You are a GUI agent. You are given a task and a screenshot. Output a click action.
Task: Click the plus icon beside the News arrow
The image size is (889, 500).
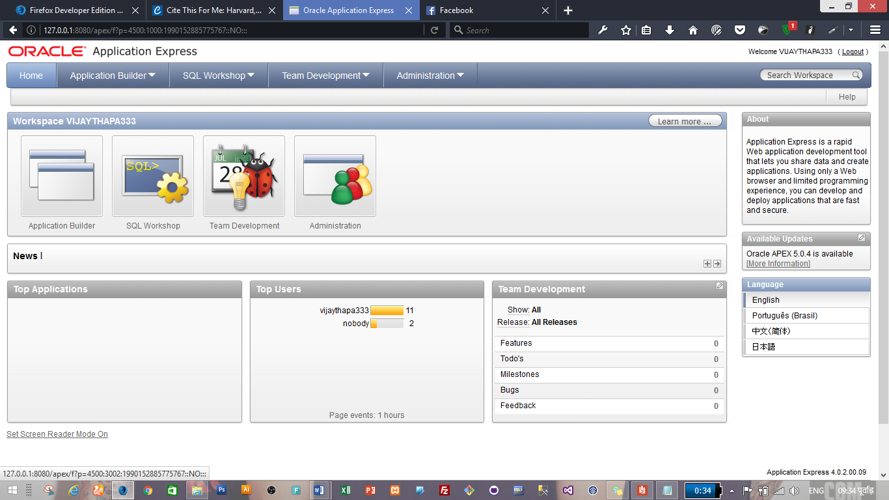pyautogui.click(x=707, y=264)
